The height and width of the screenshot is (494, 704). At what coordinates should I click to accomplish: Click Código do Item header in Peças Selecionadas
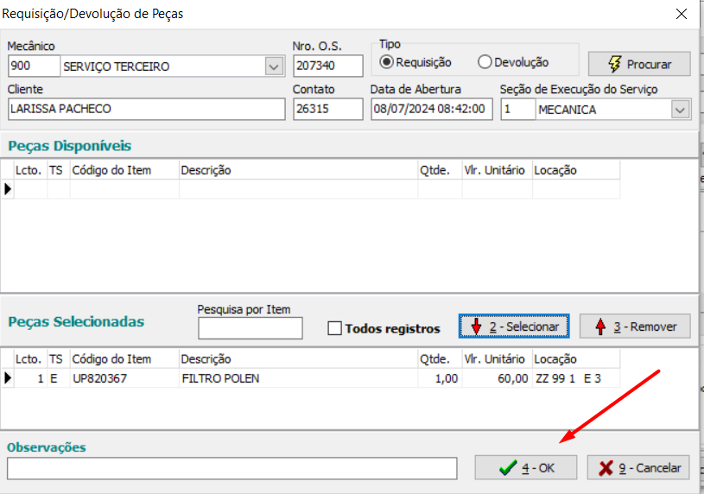[x=124, y=359]
